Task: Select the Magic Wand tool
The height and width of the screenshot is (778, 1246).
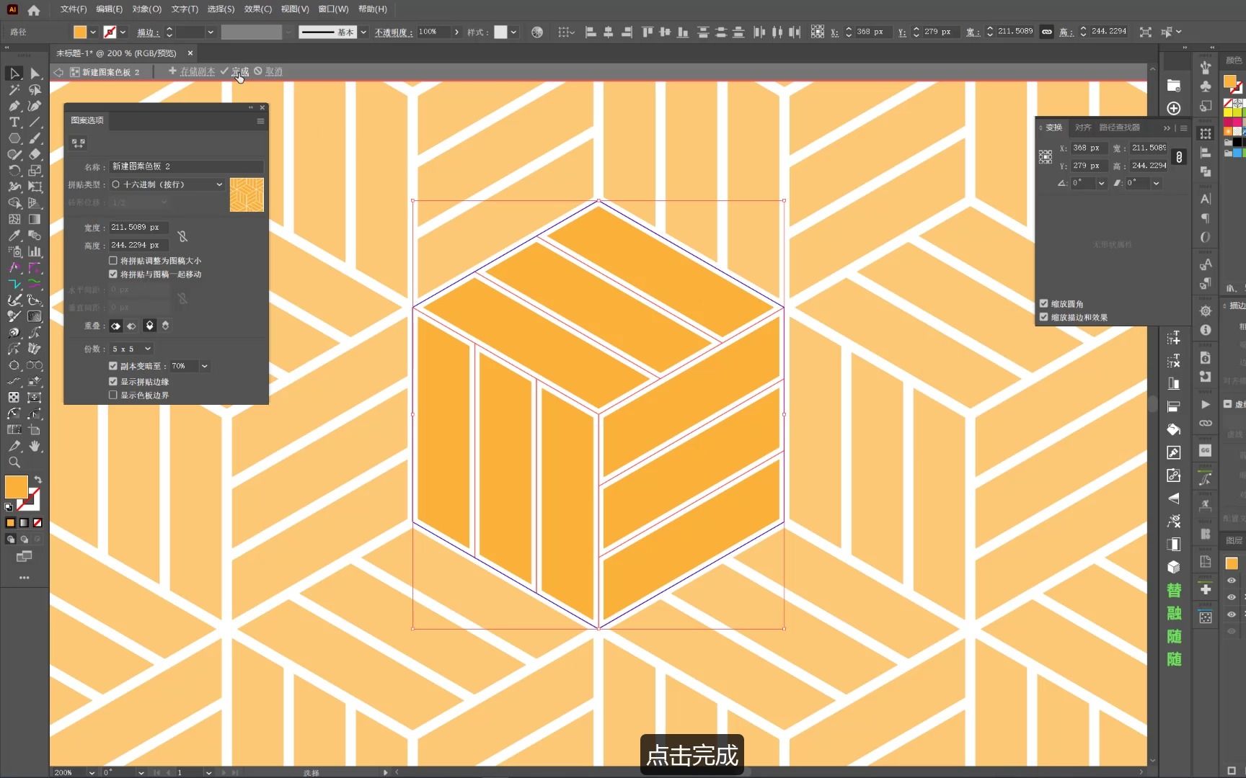Action: (x=14, y=90)
